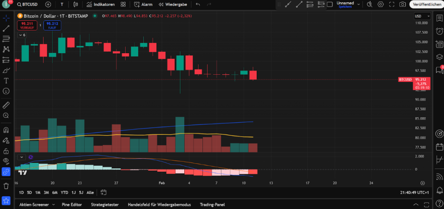
Task: Open the watchlist panel in right sidebar
Action: click(439, 18)
